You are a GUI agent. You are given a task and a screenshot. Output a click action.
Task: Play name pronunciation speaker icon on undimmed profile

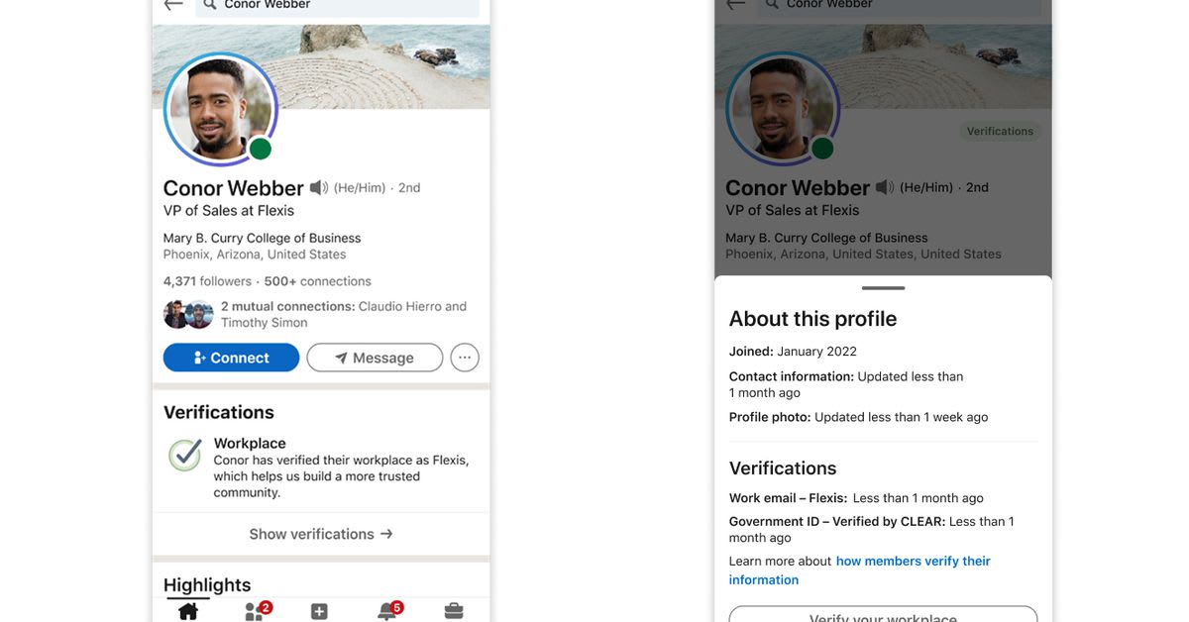(x=319, y=187)
